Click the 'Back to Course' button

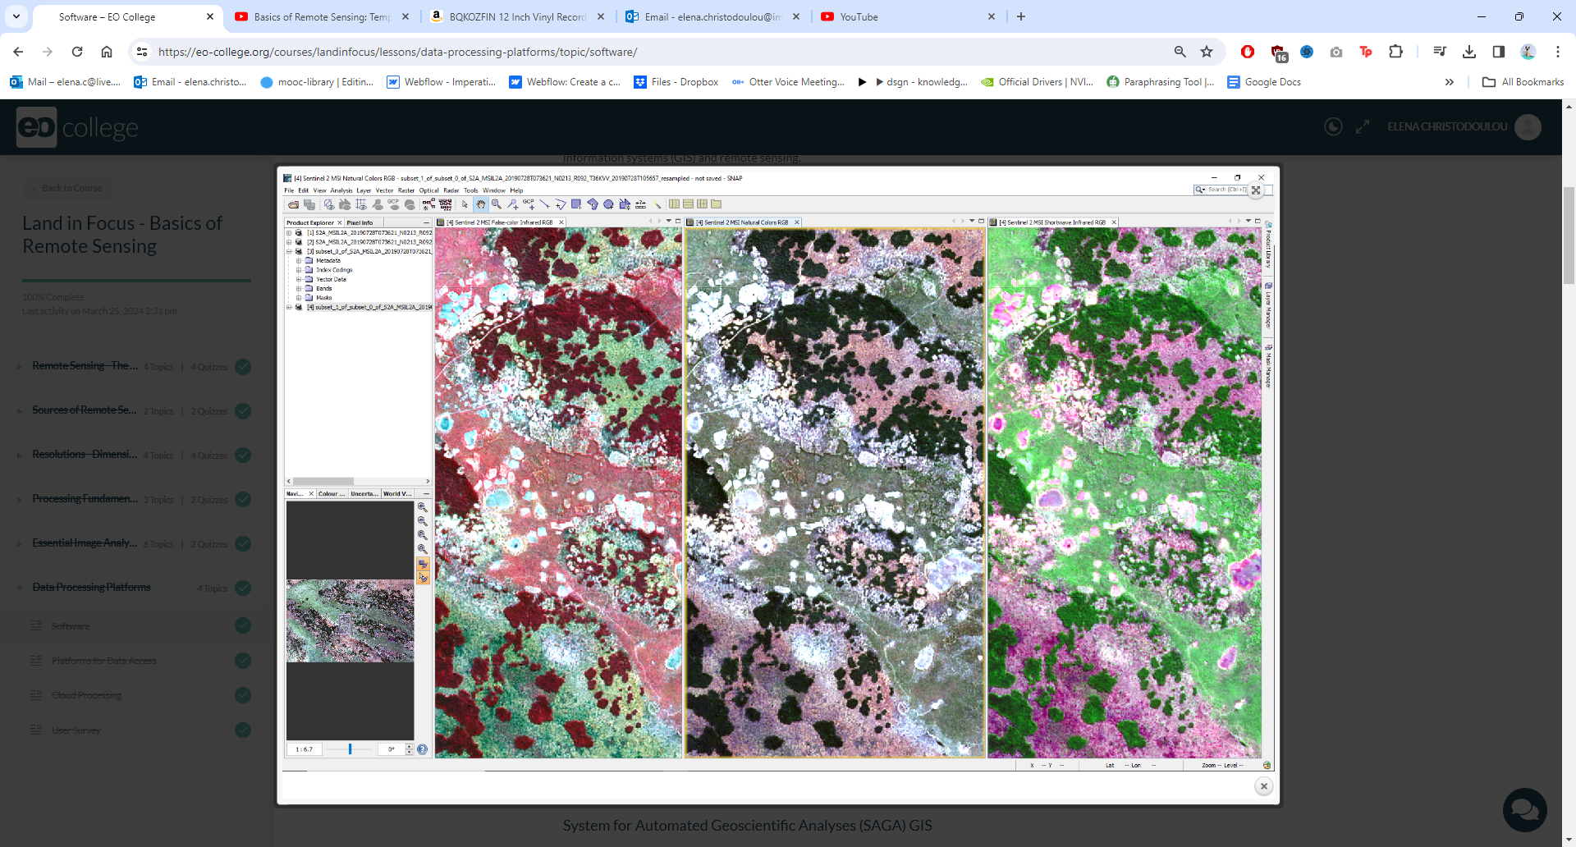click(67, 188)
